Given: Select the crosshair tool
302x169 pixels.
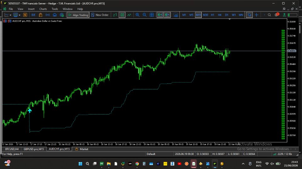Looking at the screenshot, I should click(x=257, y=15).
